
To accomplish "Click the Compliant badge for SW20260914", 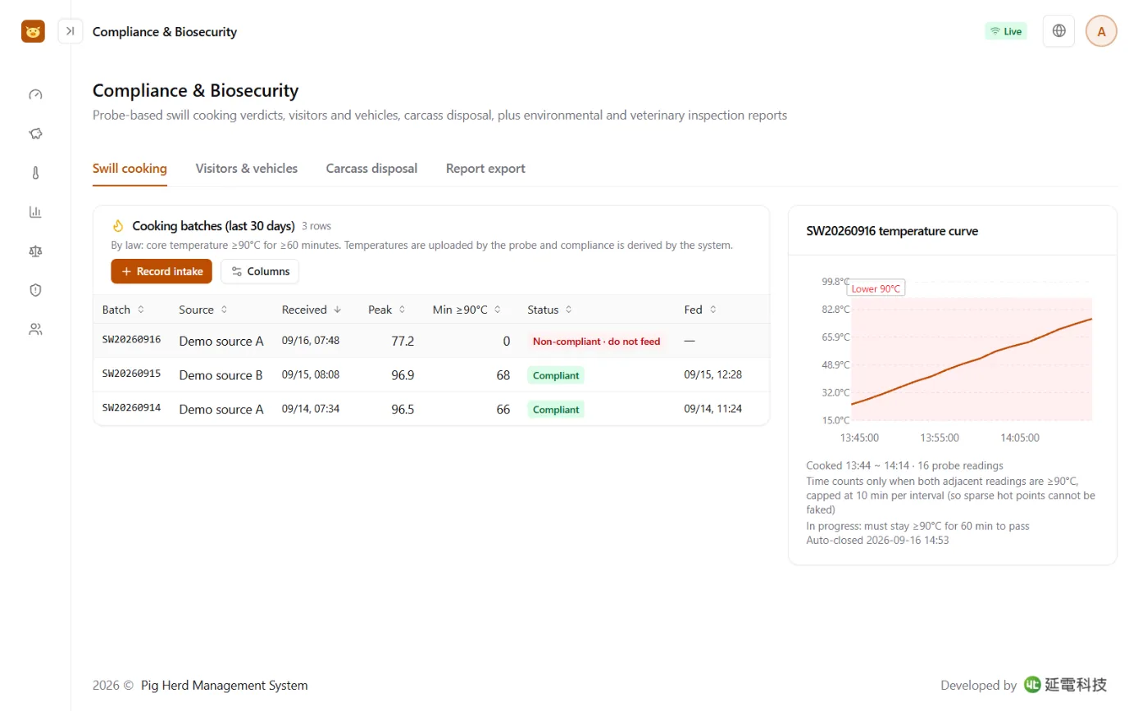I will 556,410.
